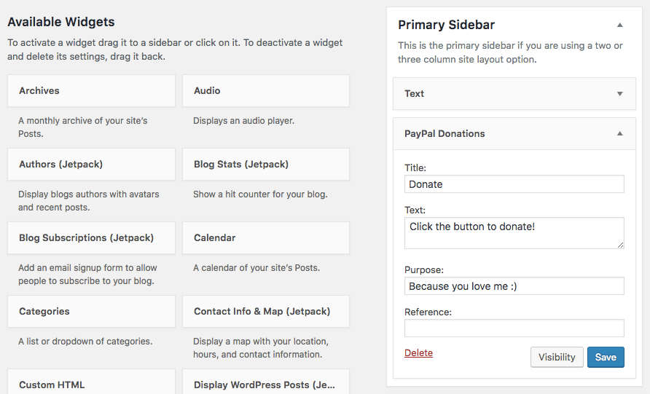The width and height of the screenshot is (650, 394).
Task: Open the Visibility settings button
Action: (557, 357)
